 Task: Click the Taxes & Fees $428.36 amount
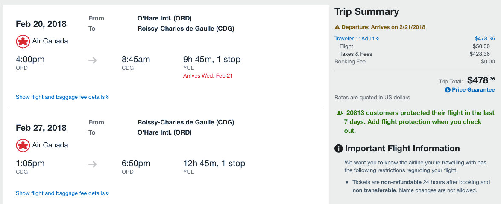482,54
